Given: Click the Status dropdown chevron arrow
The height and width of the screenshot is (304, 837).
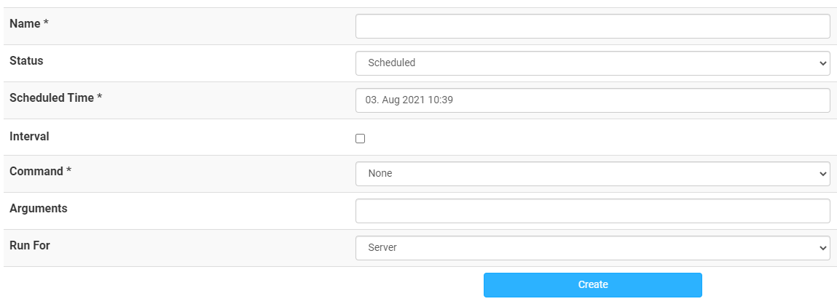Looking at the screenshot, I should coord(822,63).
